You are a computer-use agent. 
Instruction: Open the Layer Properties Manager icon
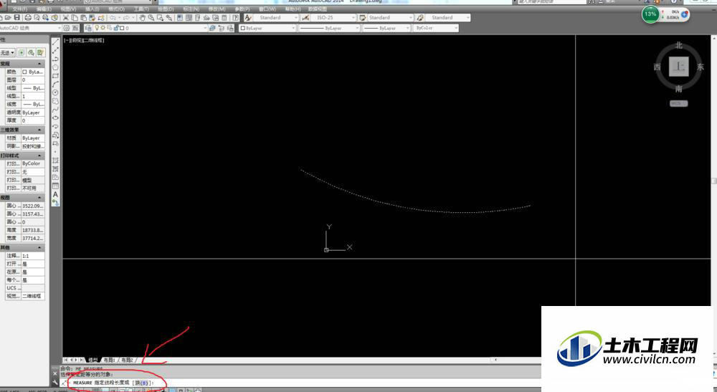pos(88,29)
